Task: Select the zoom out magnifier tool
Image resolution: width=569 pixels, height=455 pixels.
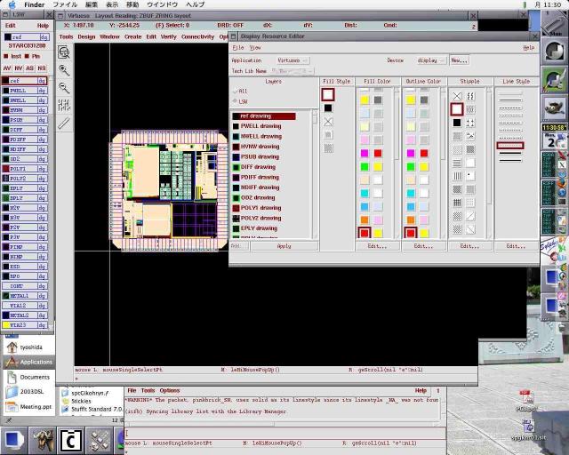Action: tap(64, 87)
